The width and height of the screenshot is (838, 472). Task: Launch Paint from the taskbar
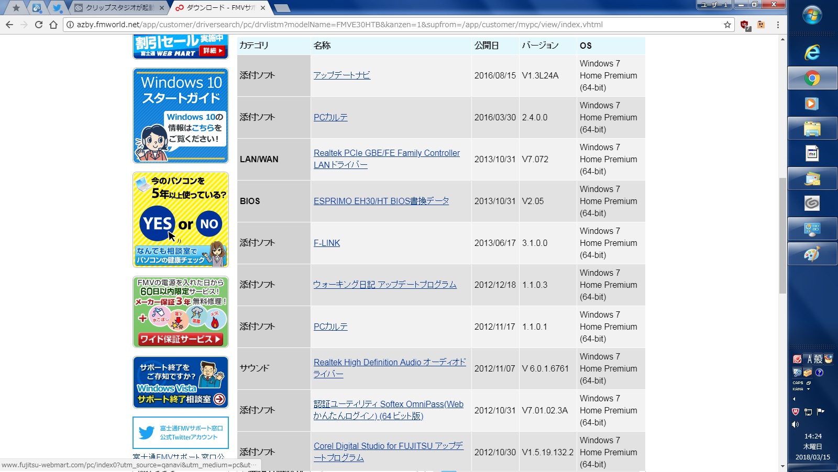coord(812,254)
